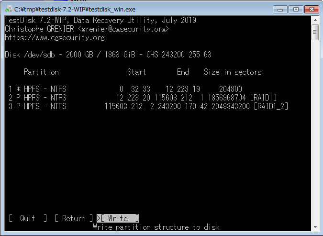This screenshot has height=236, width=323.
Task: Minimize the testdisk_win.exe console window
Action: tap(280, 9)
